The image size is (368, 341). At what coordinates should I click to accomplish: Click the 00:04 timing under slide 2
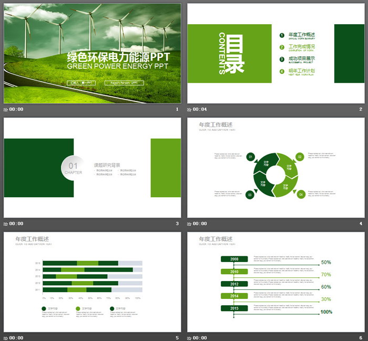(x=200, y=109)
